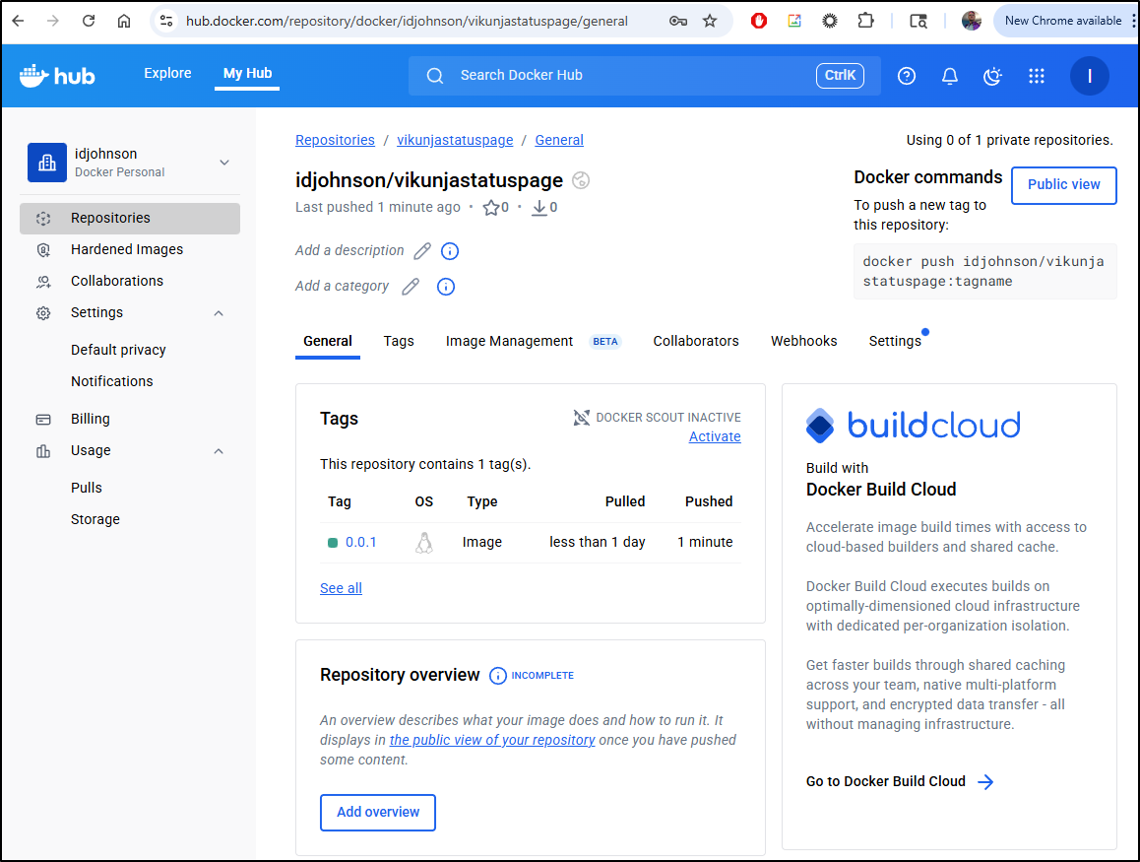Activate Docker Scout via Activate link
1140x862 pixels.
(x=715, y=436)
